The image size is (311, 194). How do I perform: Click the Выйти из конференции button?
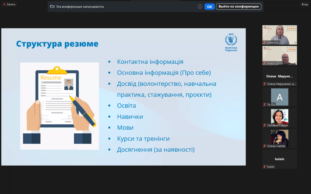coord(238,6)
